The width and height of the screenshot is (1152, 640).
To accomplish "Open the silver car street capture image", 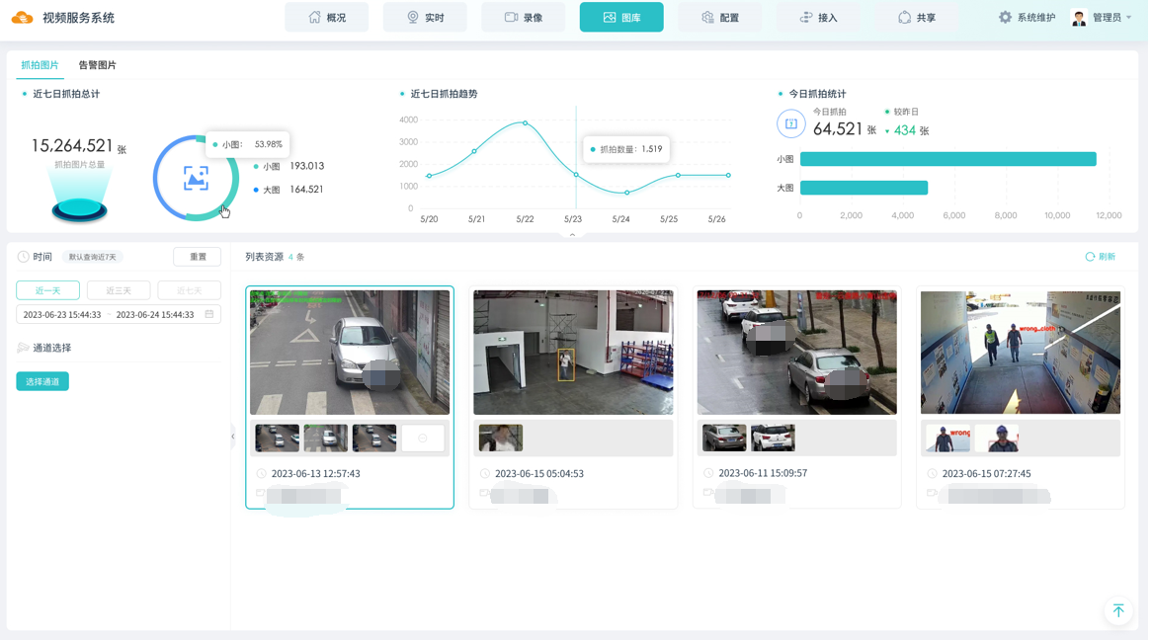I will point(350,352).
